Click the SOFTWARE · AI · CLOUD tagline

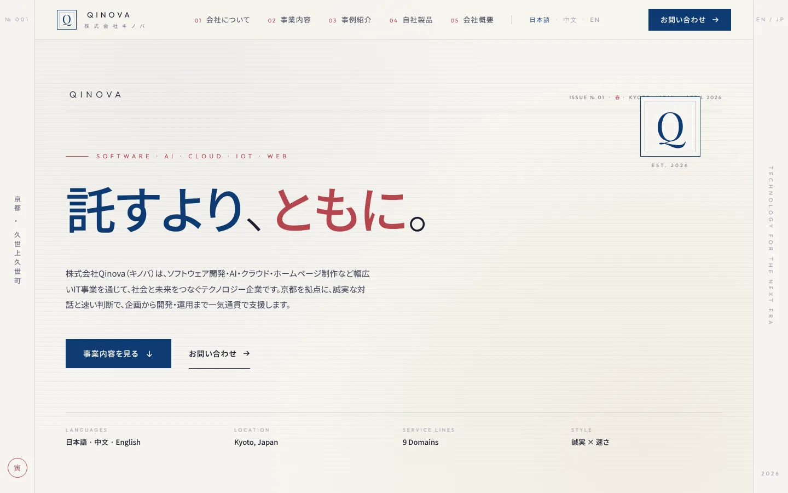coord(192,156)
